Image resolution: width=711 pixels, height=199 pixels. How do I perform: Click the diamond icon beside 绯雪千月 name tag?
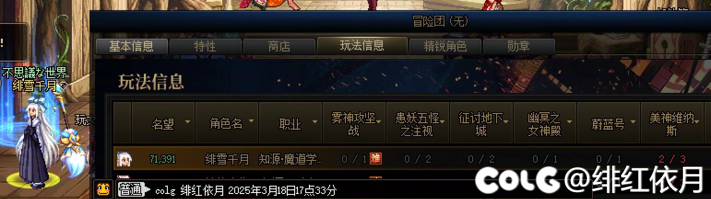coord(64,85)
